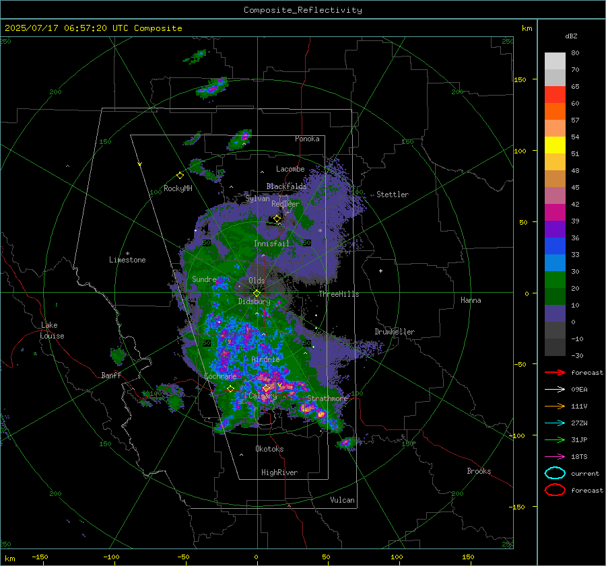Select the white 09EA arrow icon
Viewport: 606px width, 566px height.
click(x=555, y=390)
